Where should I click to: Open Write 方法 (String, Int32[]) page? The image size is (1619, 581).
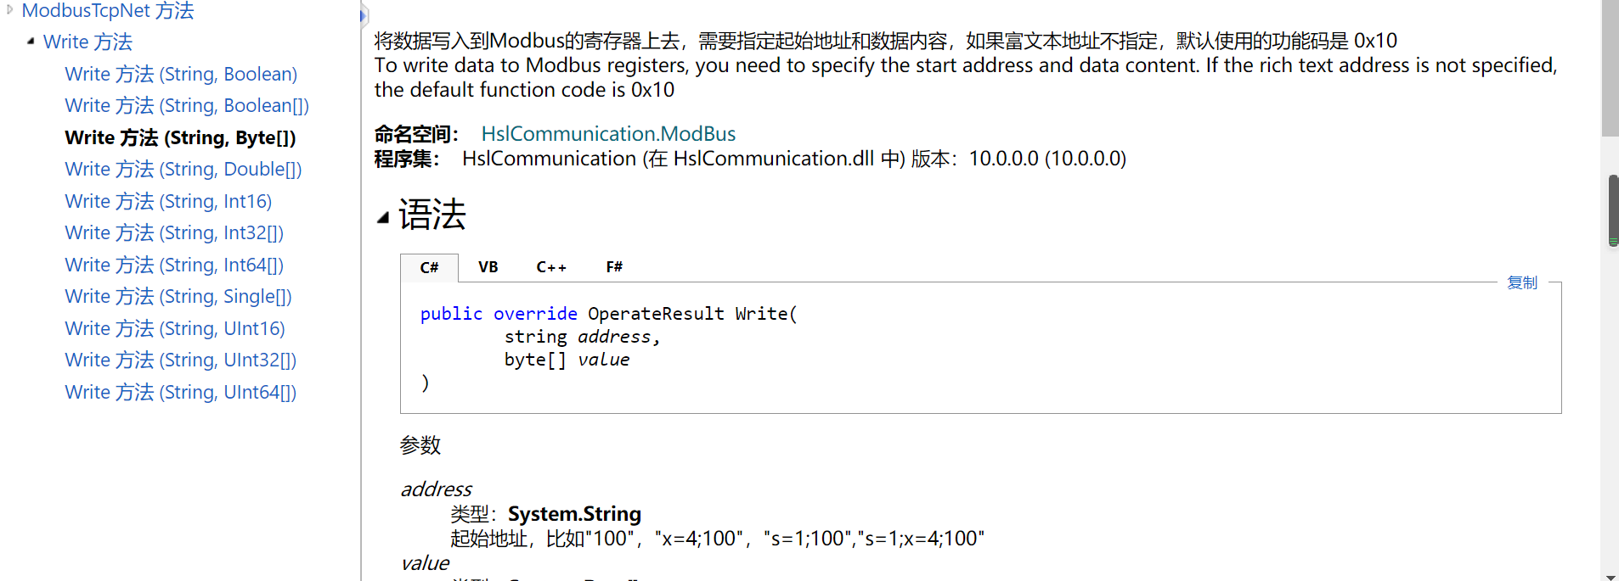[173, 232]
